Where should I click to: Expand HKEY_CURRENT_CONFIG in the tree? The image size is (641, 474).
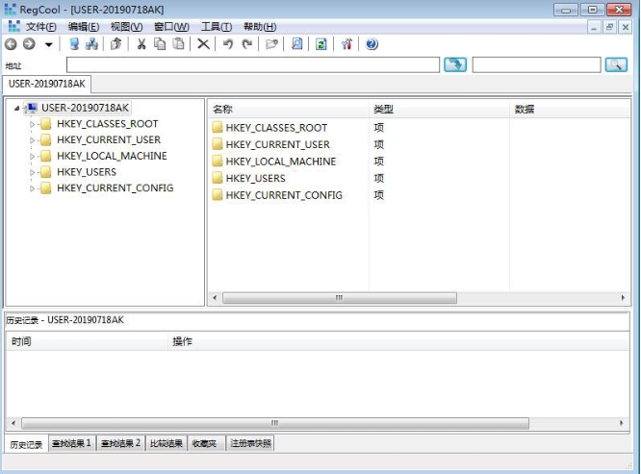[32, 188]
